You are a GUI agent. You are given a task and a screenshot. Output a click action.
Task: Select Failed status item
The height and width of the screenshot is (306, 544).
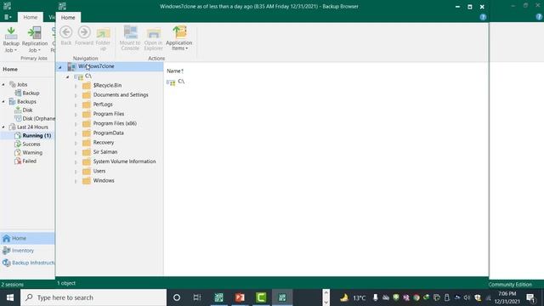coord(29,161)
